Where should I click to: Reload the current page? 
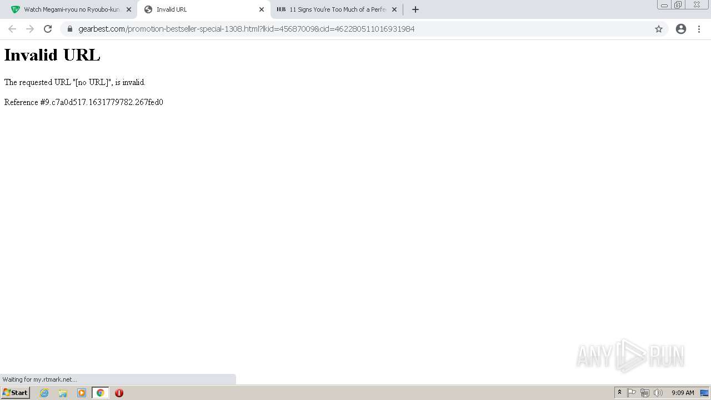(48, 29)
